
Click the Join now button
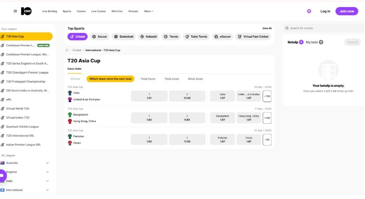pyautogui.click(x=347, y=11)
